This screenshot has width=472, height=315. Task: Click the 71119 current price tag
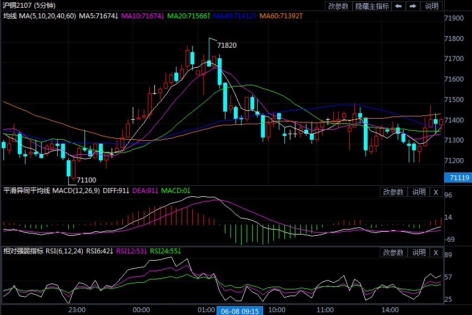(x=458, y=178)
